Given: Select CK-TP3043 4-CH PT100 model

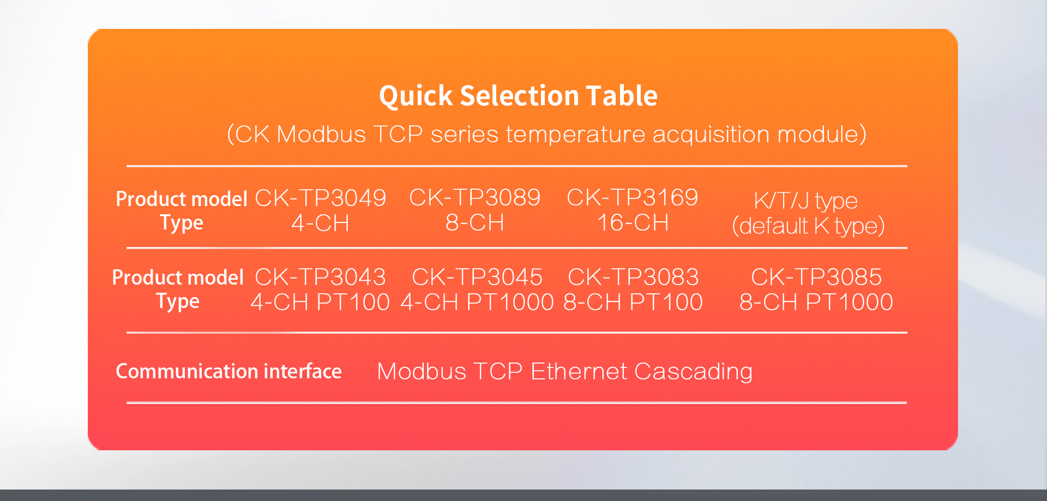Looking at the screenshot, I should (x=321, y=289).
